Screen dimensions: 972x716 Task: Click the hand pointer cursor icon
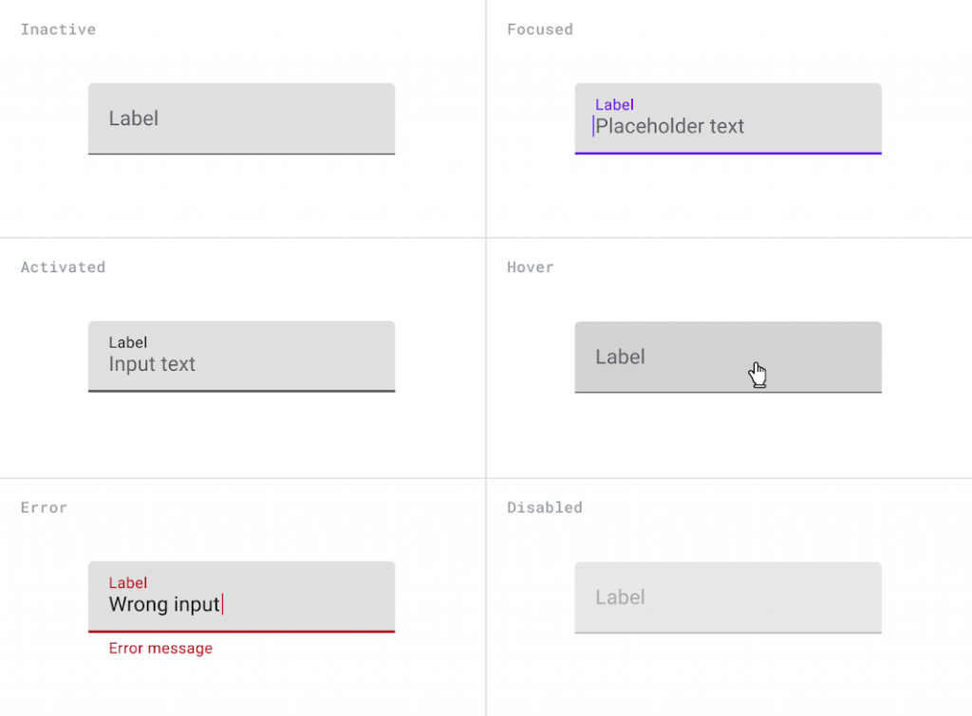coord(757,375)
